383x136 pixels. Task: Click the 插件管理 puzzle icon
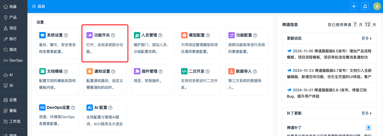(137, 72)
